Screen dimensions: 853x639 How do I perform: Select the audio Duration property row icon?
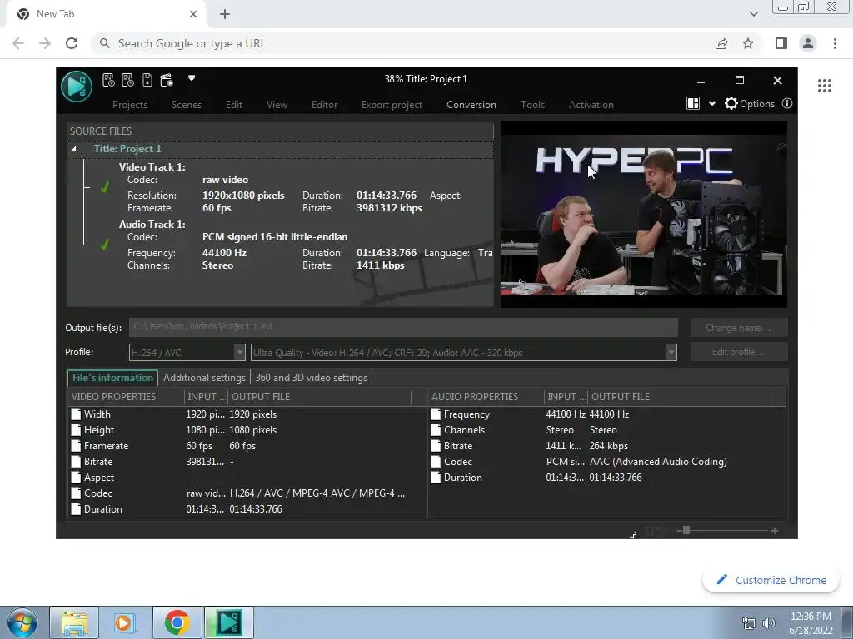coord(436,477)
